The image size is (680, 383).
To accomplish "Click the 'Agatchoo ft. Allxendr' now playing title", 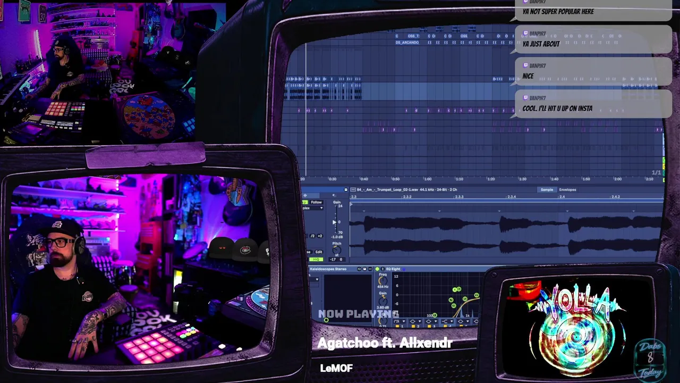I will tap(385, 343).
